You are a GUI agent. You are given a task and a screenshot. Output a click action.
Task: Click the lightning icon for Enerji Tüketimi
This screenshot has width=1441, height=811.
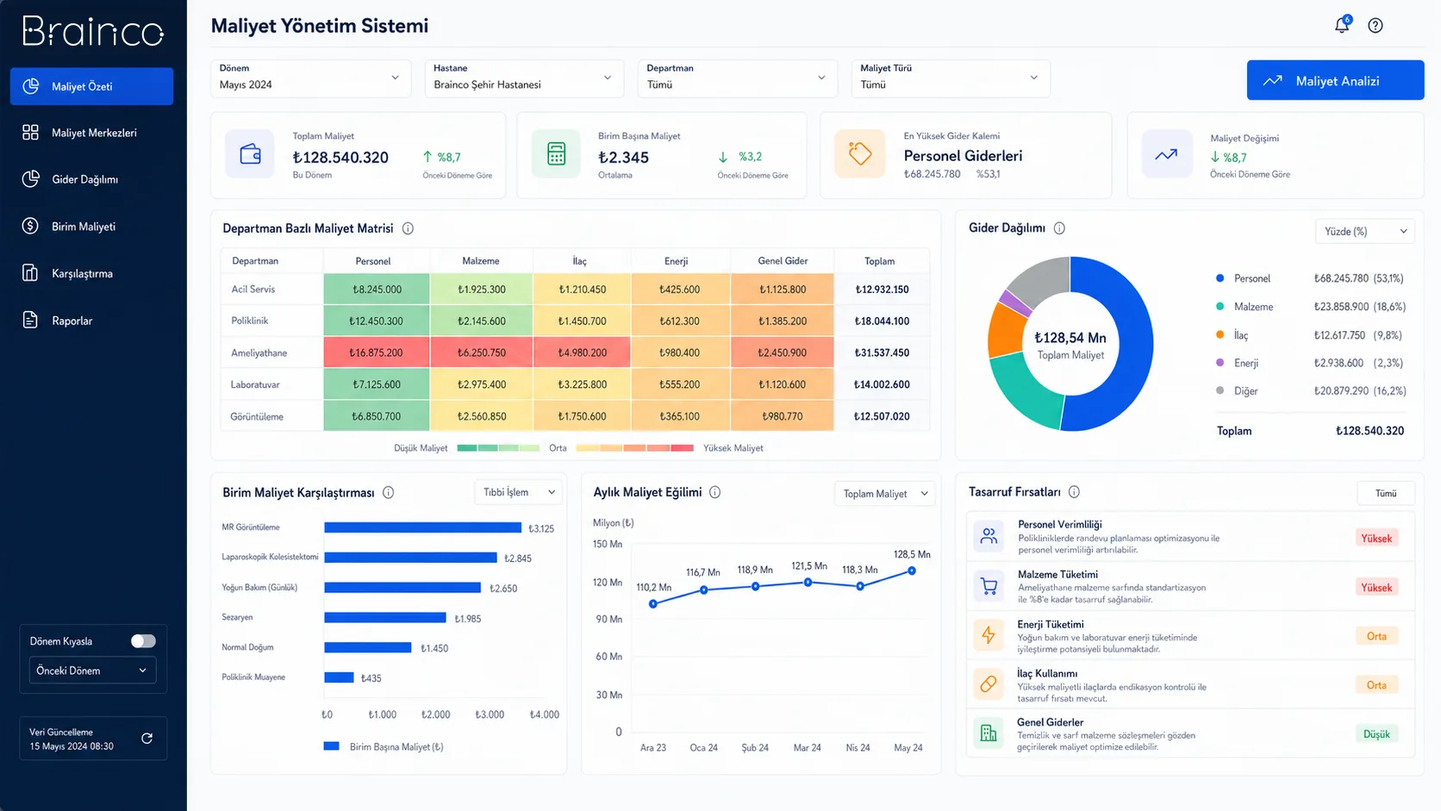pos(989,636)
